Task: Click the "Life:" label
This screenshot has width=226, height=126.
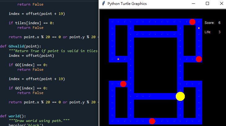Action: (208, 32)
